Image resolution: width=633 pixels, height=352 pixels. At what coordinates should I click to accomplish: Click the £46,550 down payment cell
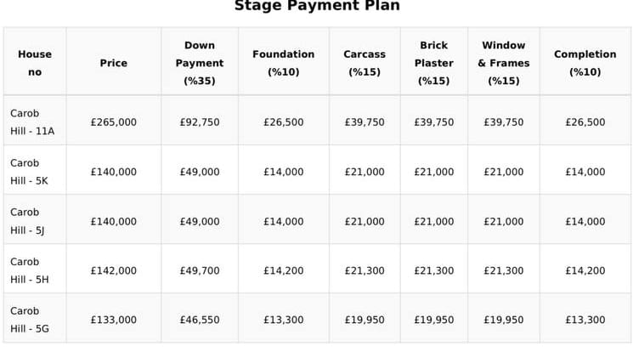[200, 320]
